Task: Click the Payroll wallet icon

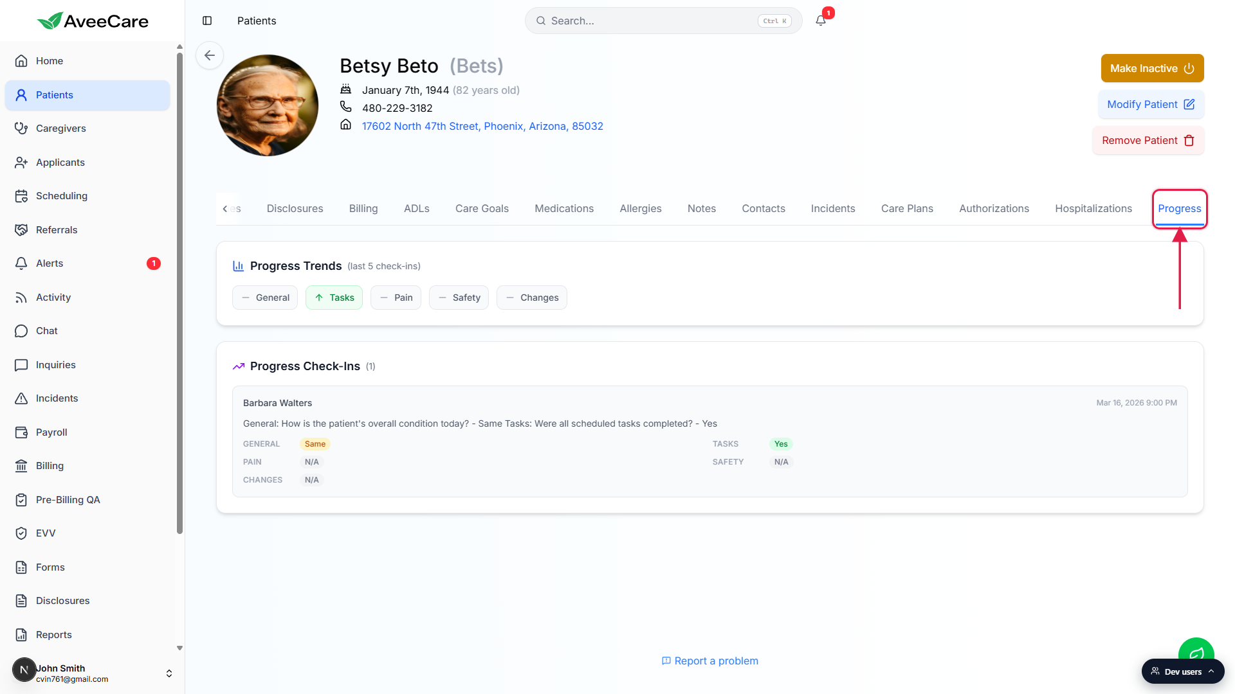Action: point(21,432)
